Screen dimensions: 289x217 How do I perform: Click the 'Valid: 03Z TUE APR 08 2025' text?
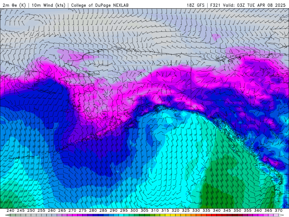coord(254,5)
